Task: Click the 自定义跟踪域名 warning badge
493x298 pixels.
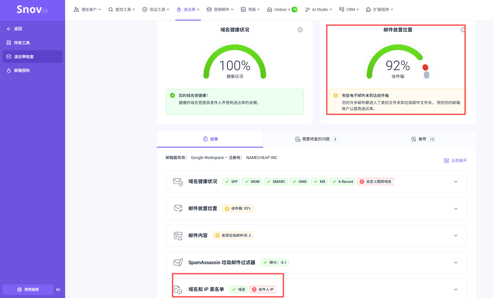Action: point(375,181)
